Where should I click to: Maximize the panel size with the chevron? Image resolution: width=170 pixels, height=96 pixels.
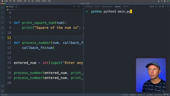pos(165,7)
